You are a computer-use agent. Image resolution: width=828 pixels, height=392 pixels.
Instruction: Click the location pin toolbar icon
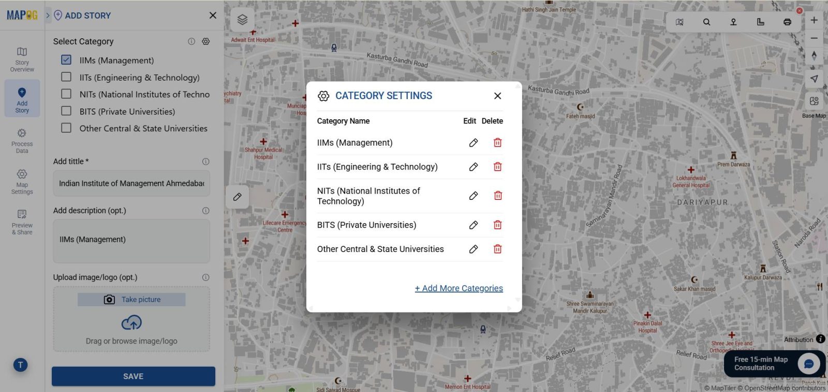pyautogui.click(x=733, y=22)
